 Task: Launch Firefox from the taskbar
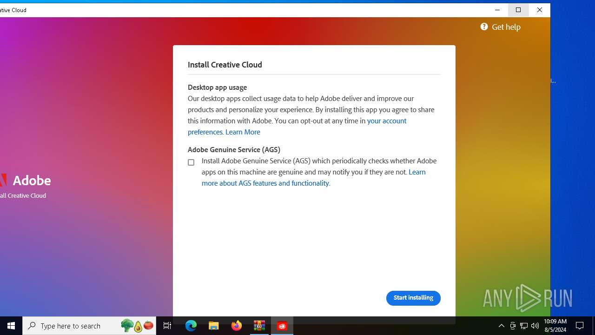coord(237,326)
